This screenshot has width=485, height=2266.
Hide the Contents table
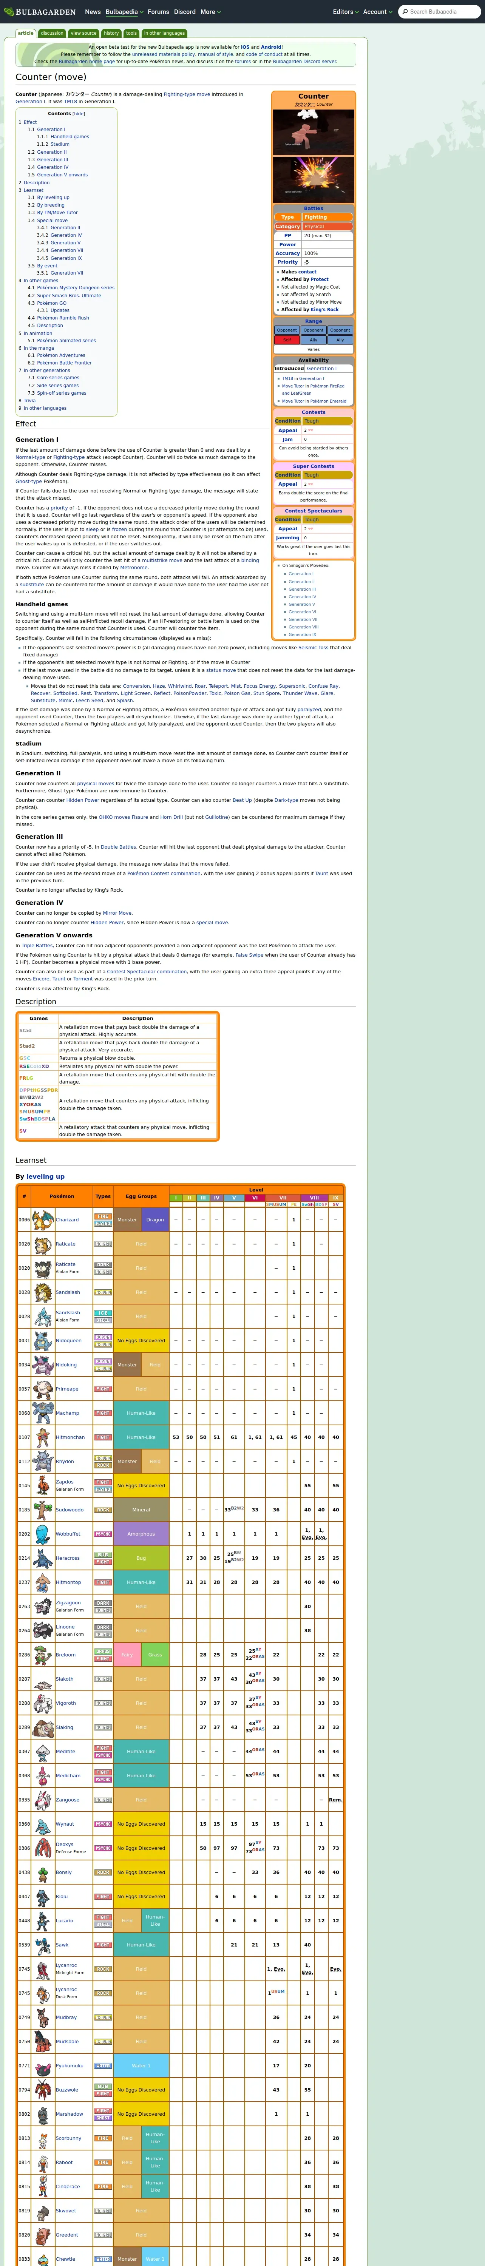point(78,113)
